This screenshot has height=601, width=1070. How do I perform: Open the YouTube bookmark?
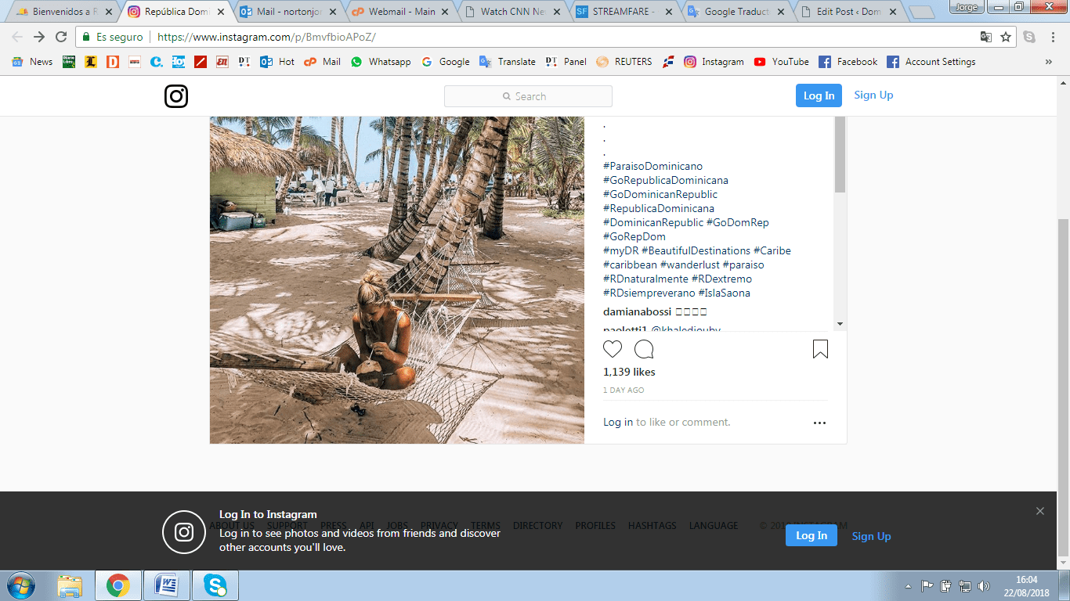(x=781, y=62)
